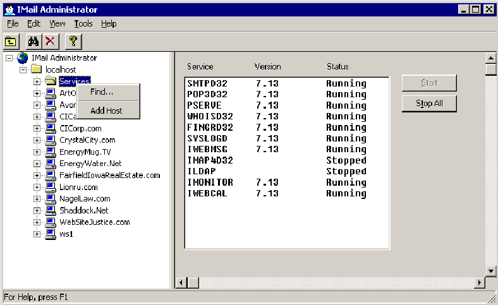Click the vertical scrollbar down arrow

tap(490, 270)
